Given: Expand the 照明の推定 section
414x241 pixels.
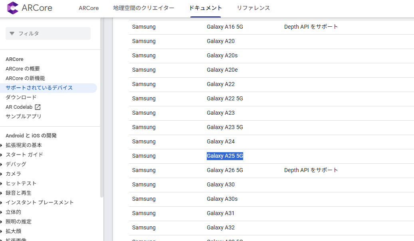Looking at the screenshot, I should pos(2,221).
